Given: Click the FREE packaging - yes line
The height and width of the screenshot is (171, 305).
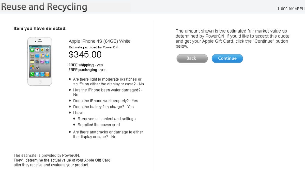Looking at the screenshot, I should pyautogui.click(x=87, y=70).
